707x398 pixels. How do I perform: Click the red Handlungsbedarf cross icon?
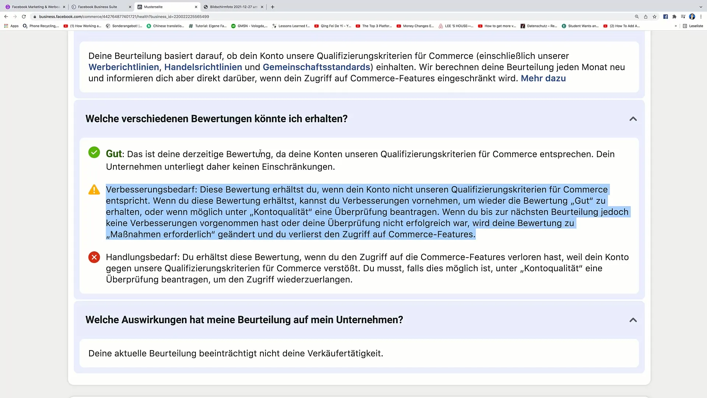pos(94,257)
